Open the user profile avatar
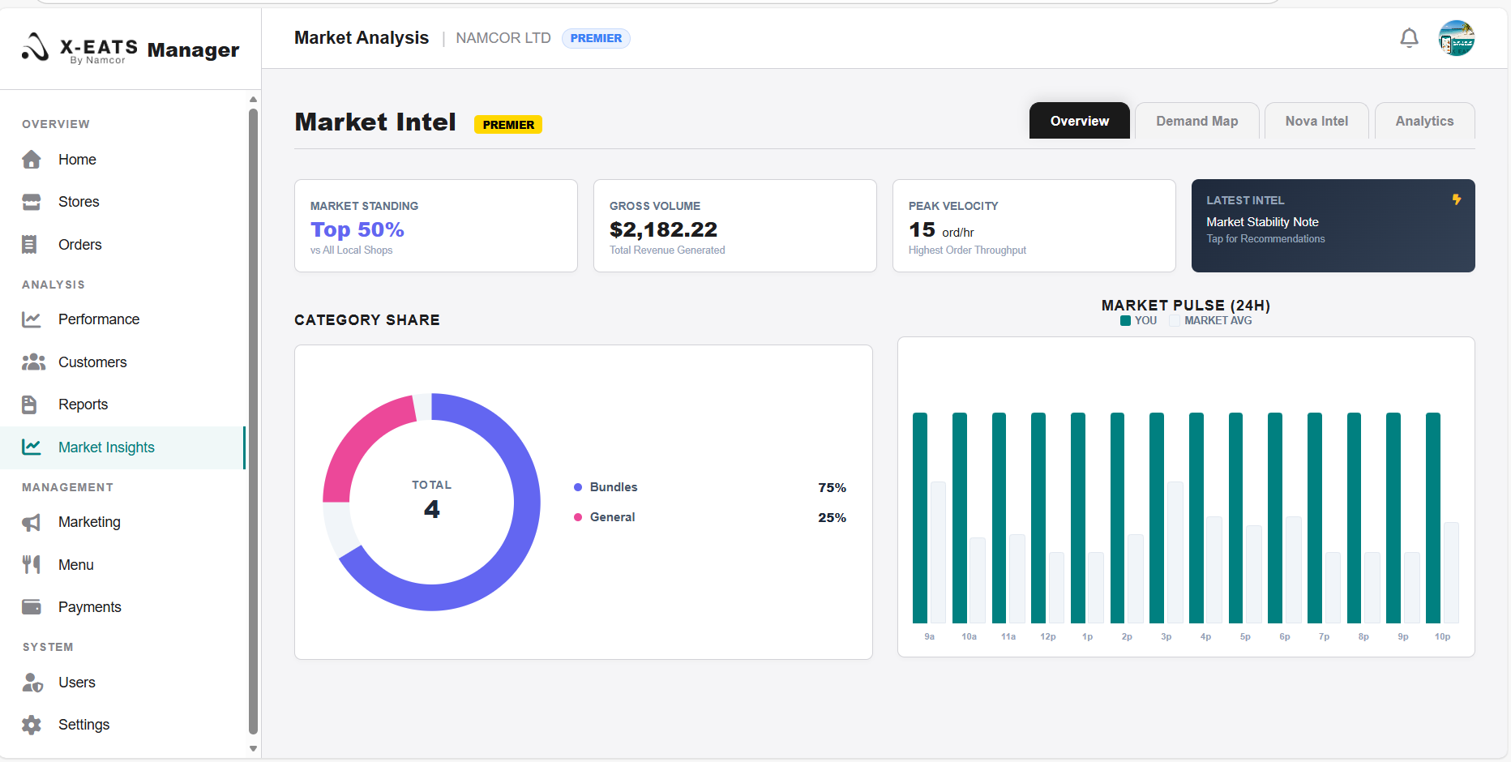This screenshot has height=762, width=1511. point(1456,38)
